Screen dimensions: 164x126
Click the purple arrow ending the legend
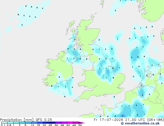pyautogui.click(x=82, y=123)
